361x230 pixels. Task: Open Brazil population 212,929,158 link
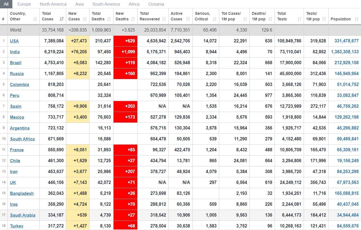[x=346, y=63]
